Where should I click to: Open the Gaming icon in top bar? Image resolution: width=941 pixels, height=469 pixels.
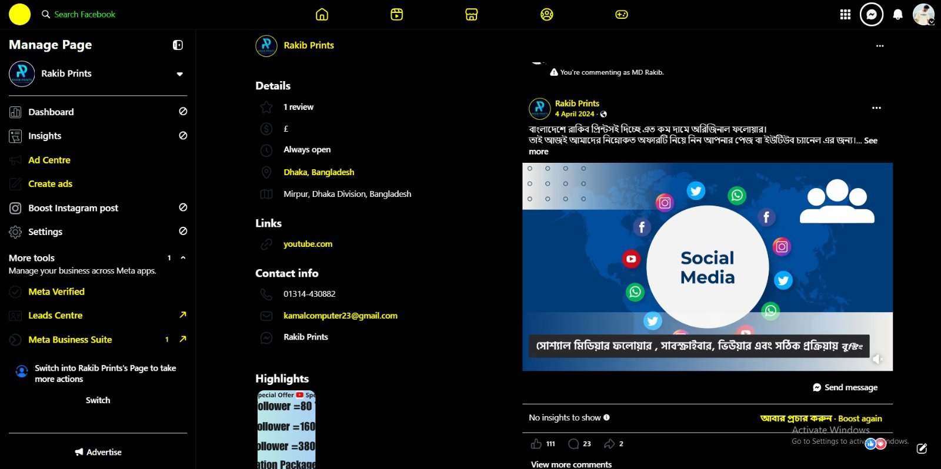click(x=622, y=15)
